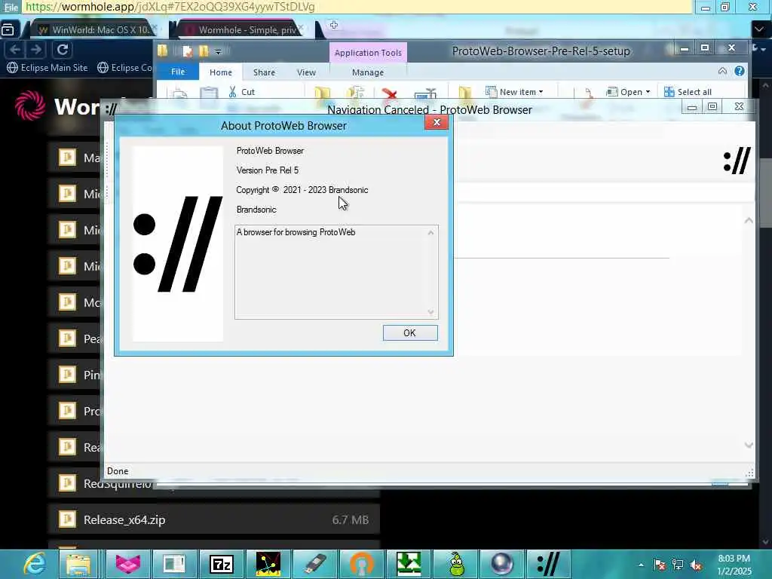Screen dimensions: 772x579
Task: Open a new browser tab with the plus icon
Action: (x=334, y=25)
